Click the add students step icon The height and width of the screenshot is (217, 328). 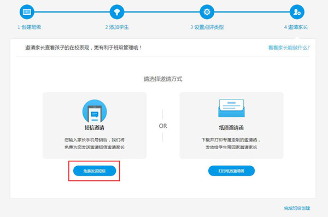click(117, 12)
